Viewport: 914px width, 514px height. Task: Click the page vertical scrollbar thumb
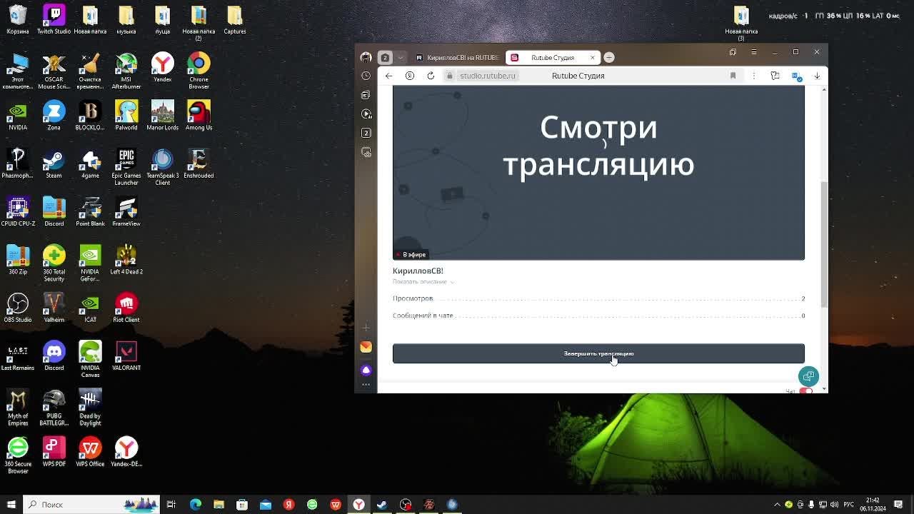(825, 245)
